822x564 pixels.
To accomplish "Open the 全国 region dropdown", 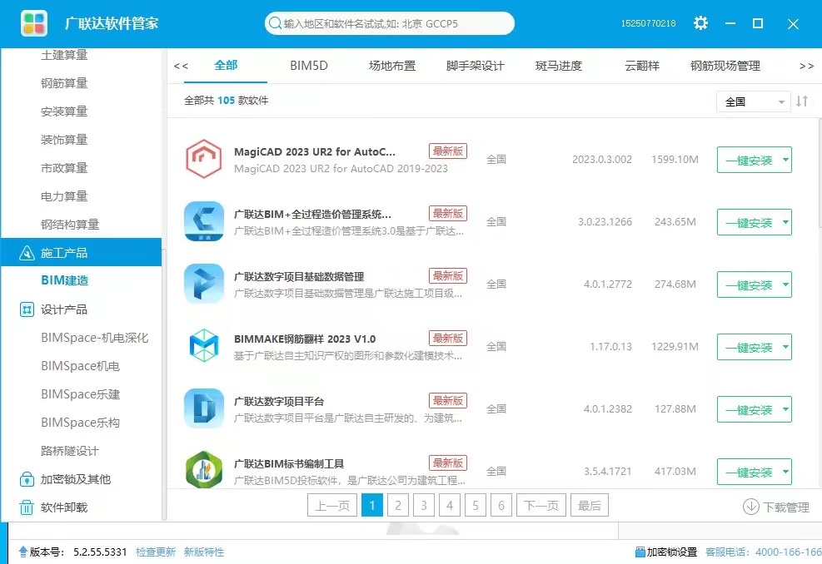I will [x=754, y=101].
